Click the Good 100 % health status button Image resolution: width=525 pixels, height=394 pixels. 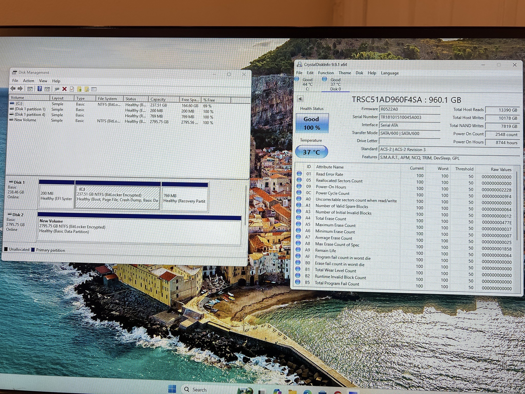pos(312,123)
